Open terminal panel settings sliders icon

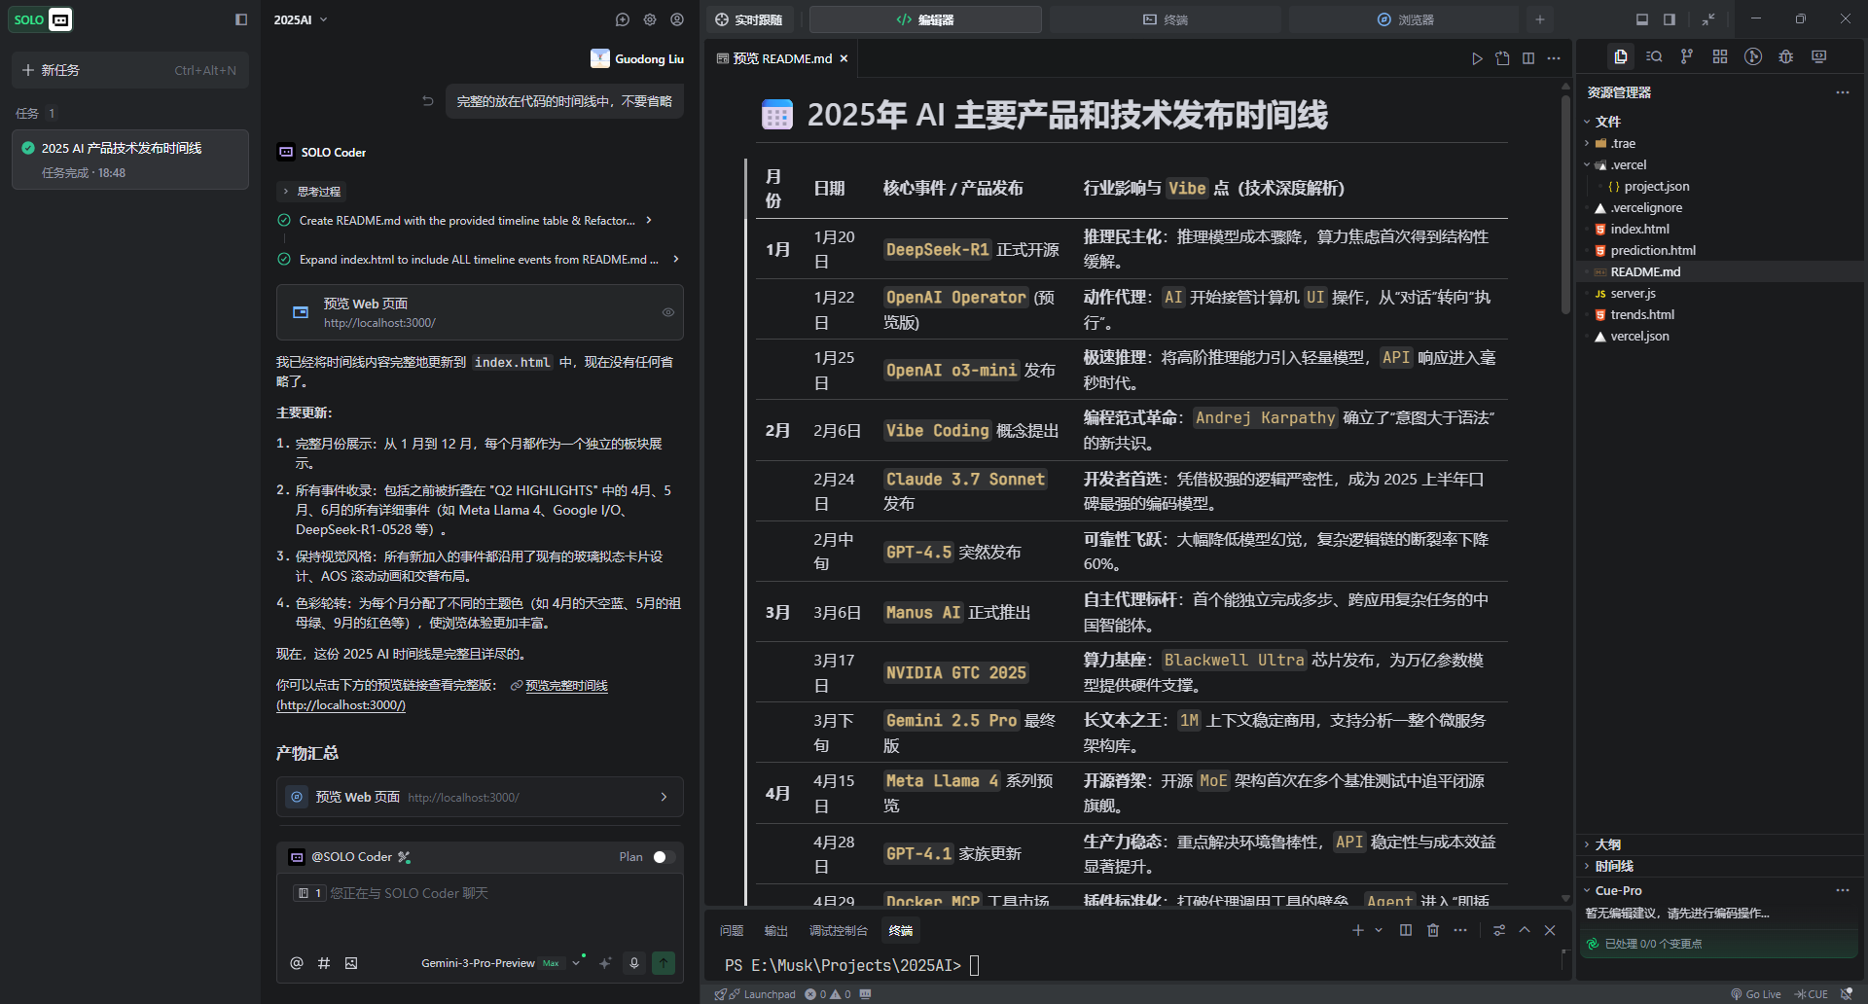(1499, 931)
